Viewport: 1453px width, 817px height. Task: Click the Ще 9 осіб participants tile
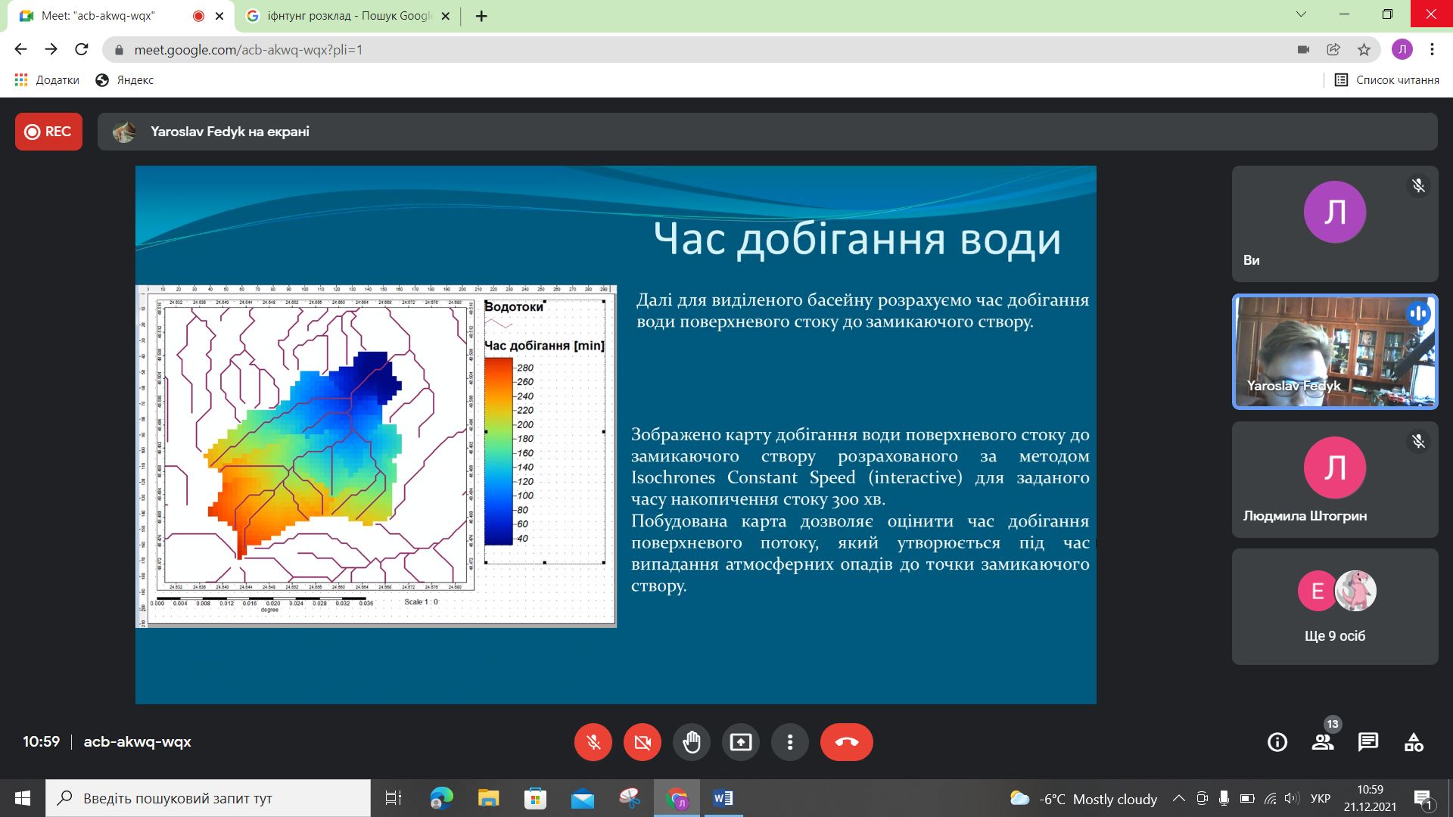point(1334,607)
